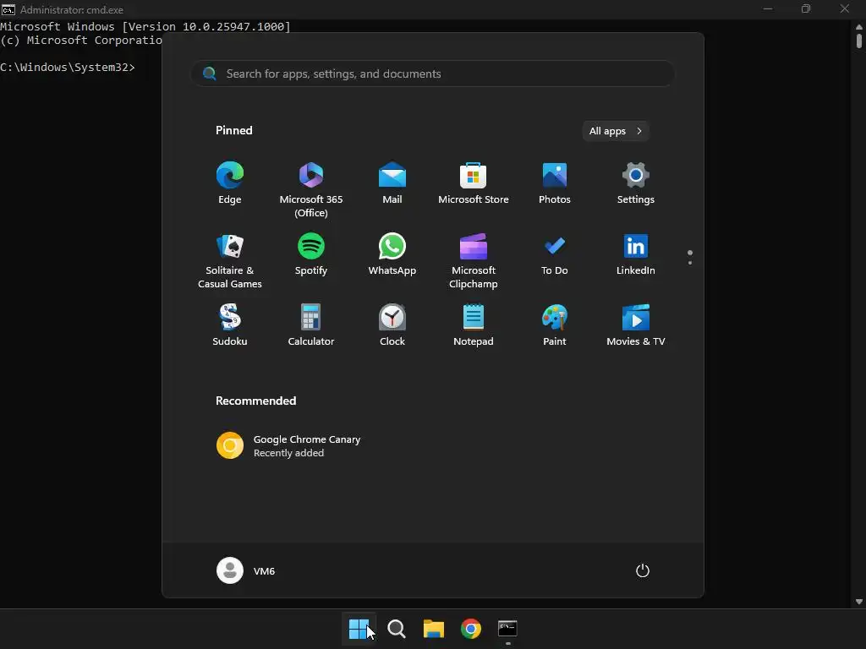Open cmd.exe title bar system menu icon

(x=8, y=9)
